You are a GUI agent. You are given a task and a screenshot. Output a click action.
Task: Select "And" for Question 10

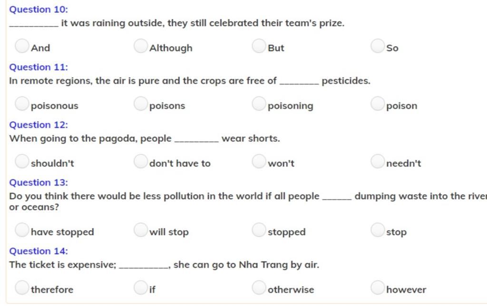22,46
